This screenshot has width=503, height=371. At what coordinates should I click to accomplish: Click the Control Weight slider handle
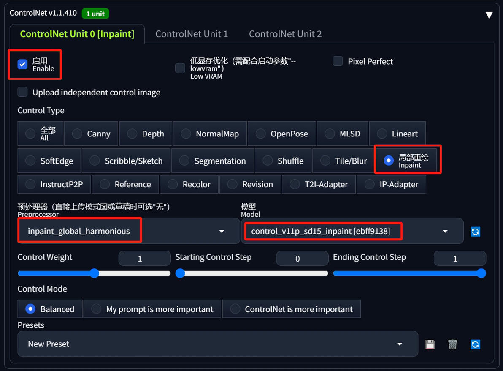[95, 273]
